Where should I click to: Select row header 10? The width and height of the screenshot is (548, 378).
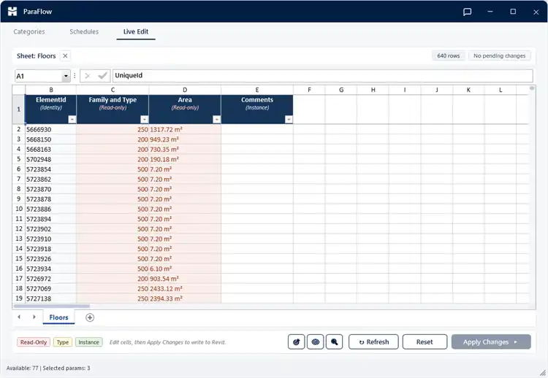click(19, 209)
